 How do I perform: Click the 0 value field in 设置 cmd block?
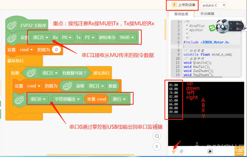[x=56, y=50]
